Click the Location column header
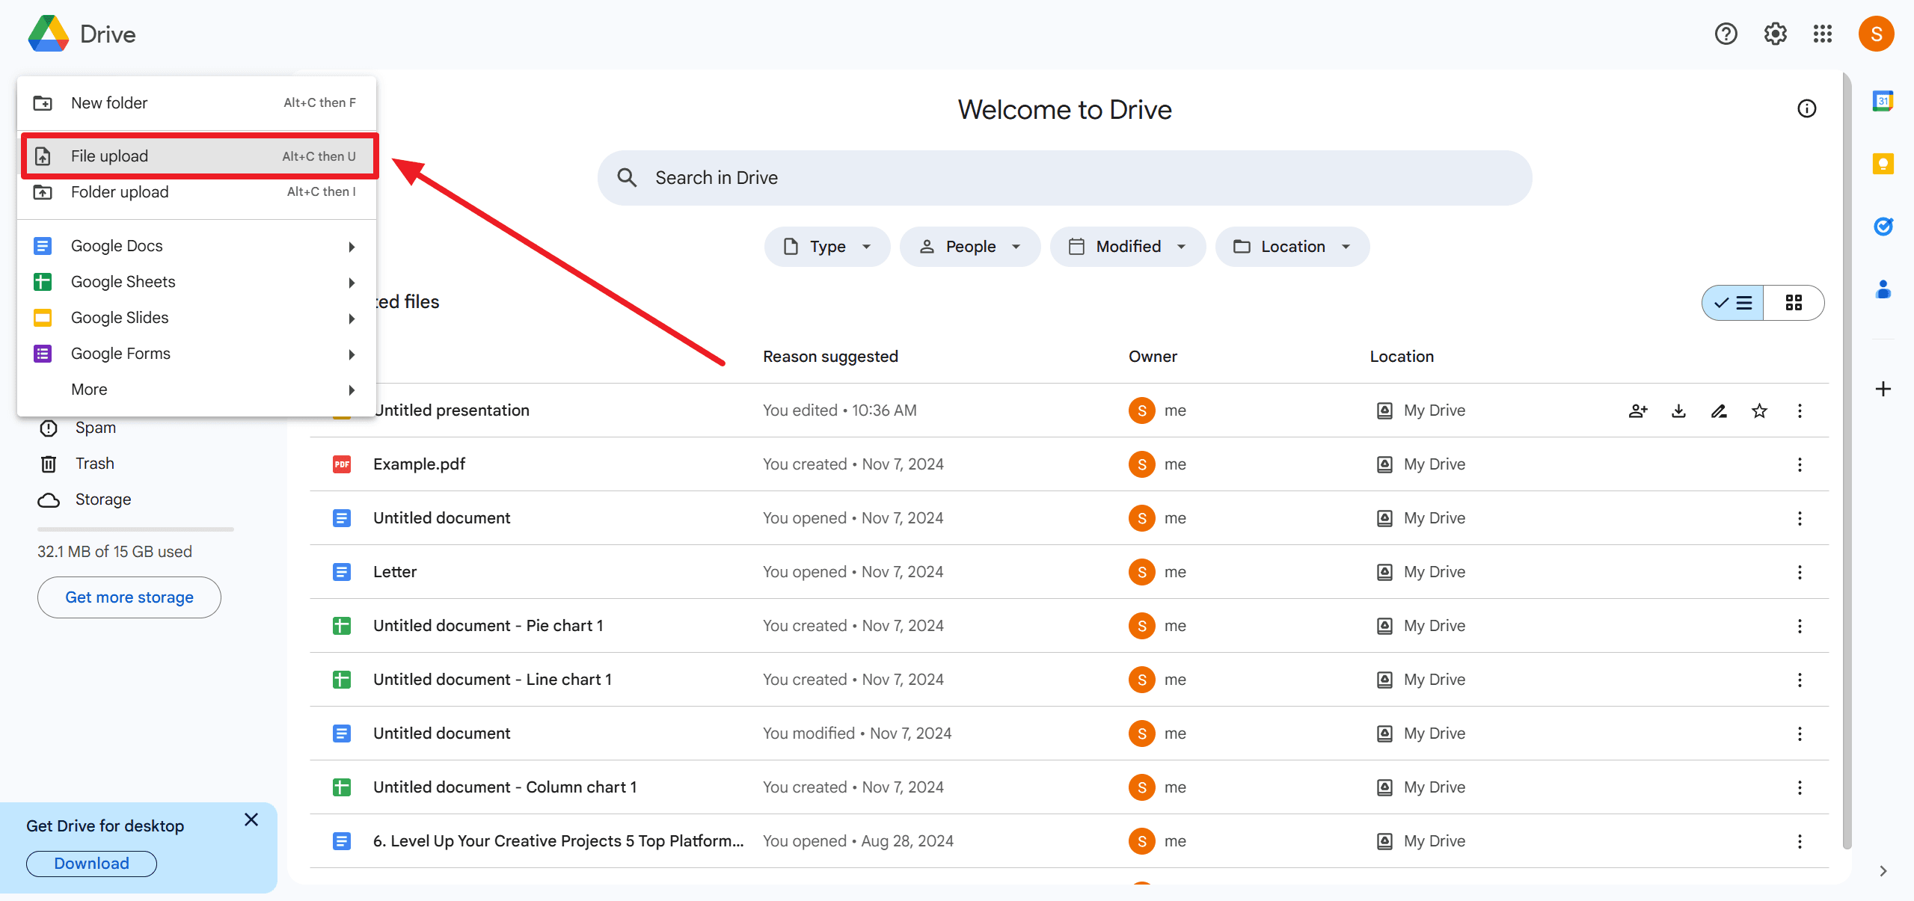1914x901 pixels. (x=1402, y=357)
